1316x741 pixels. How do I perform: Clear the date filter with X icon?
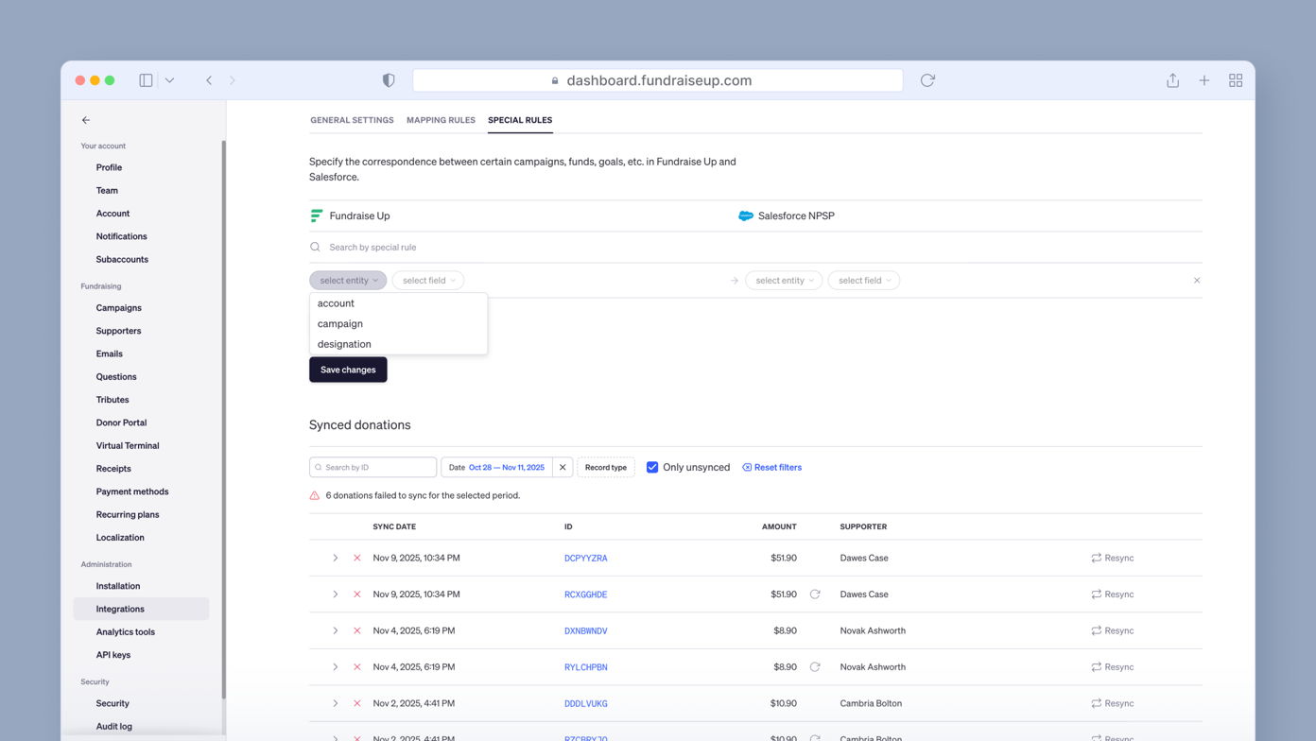tap(563, 467)
